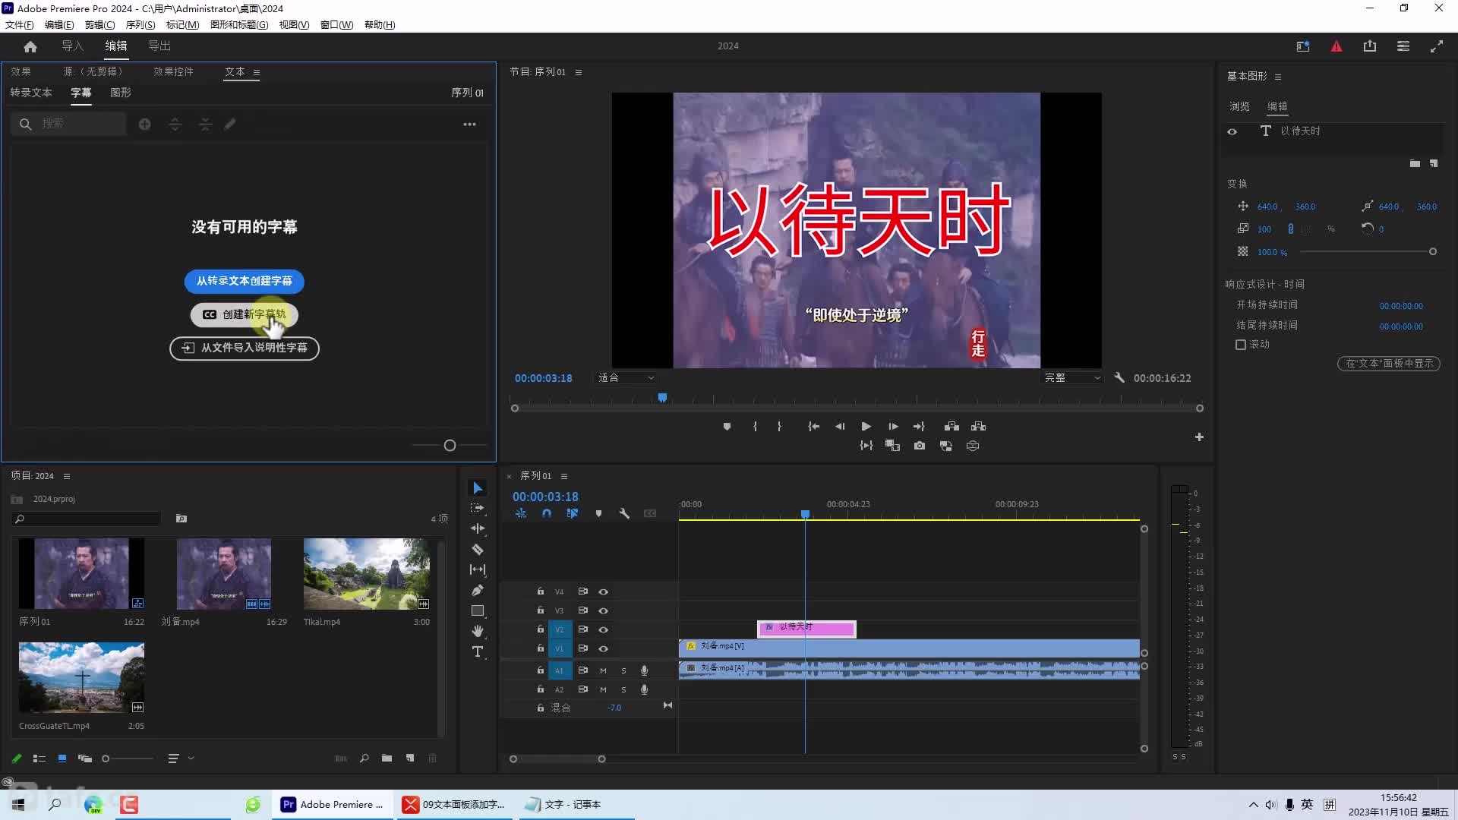Image resolution: width=1458 pixels, height=820 pixels.
Task: Toggle snap in timeline
Action: [x=547, y=514]
